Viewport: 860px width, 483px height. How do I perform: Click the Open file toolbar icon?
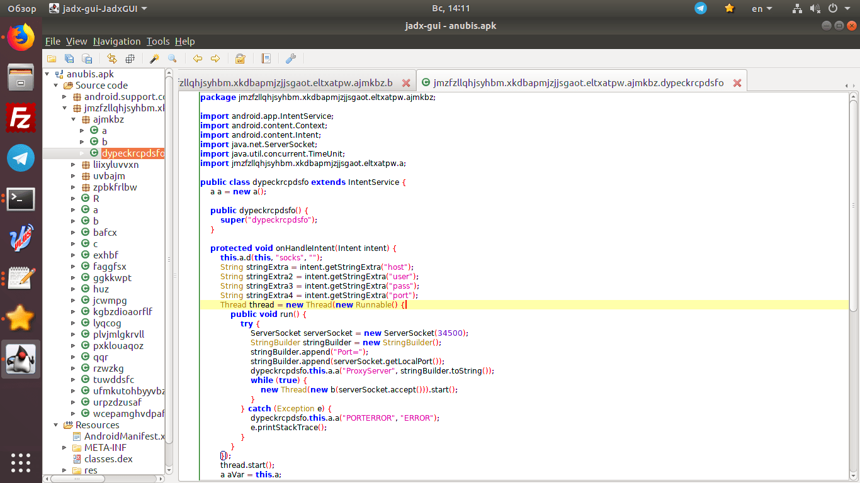[x=52, y=58]
